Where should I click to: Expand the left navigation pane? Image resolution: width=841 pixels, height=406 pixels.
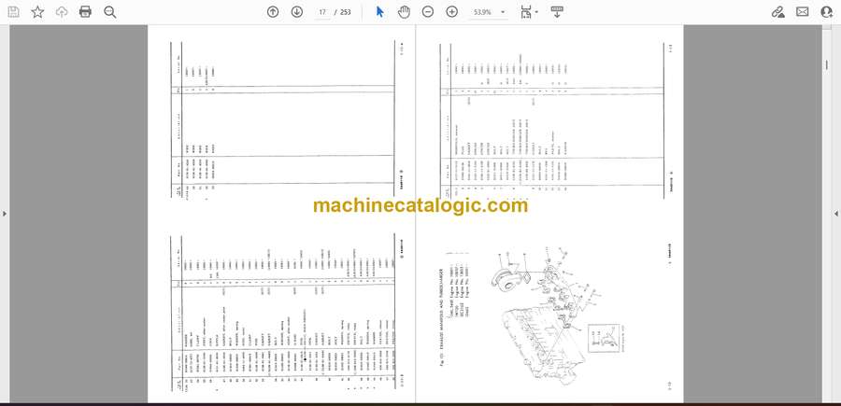5,214
